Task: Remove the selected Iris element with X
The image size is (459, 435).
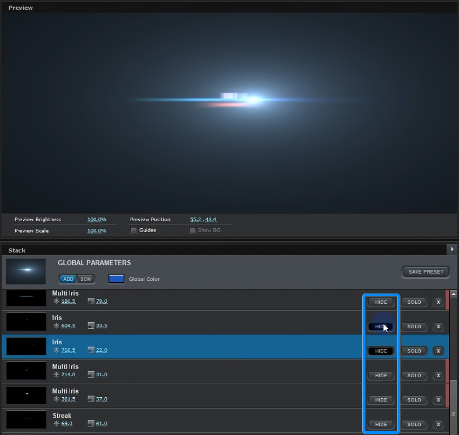Action: point(438,351)
